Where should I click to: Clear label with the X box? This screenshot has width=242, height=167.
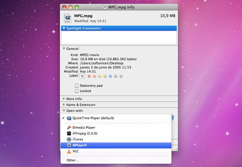tap(82, 76)
